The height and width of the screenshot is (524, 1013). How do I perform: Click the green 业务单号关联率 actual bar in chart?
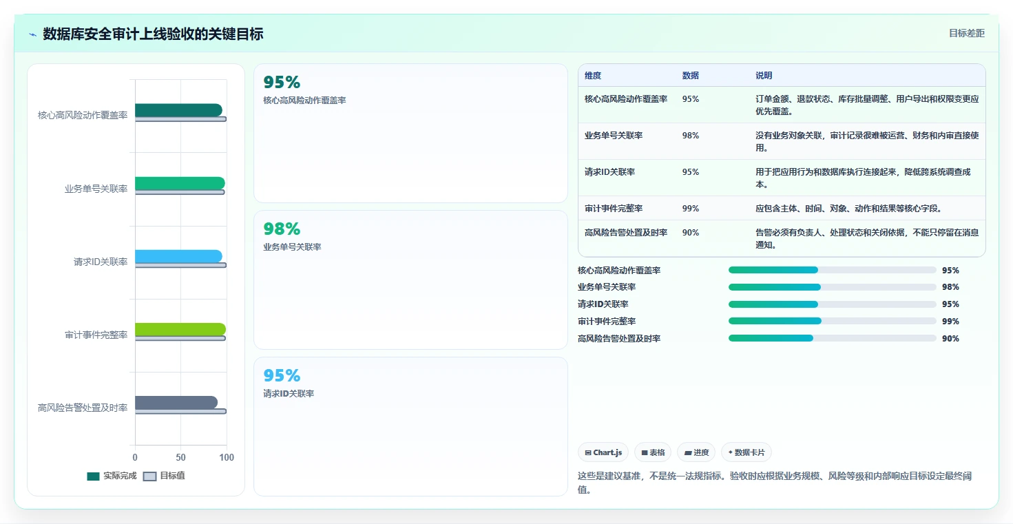click(180, 183)
